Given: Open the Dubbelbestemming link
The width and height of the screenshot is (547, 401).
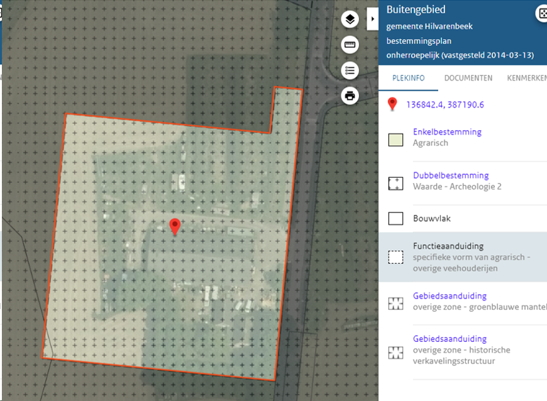Looking at the screenshot, I should point(451,175).
